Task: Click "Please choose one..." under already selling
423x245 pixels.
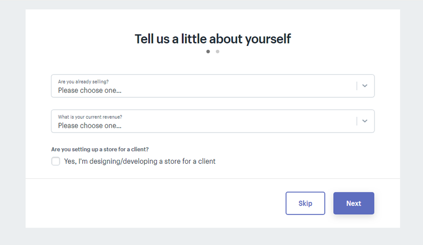Action: [90, 91]
